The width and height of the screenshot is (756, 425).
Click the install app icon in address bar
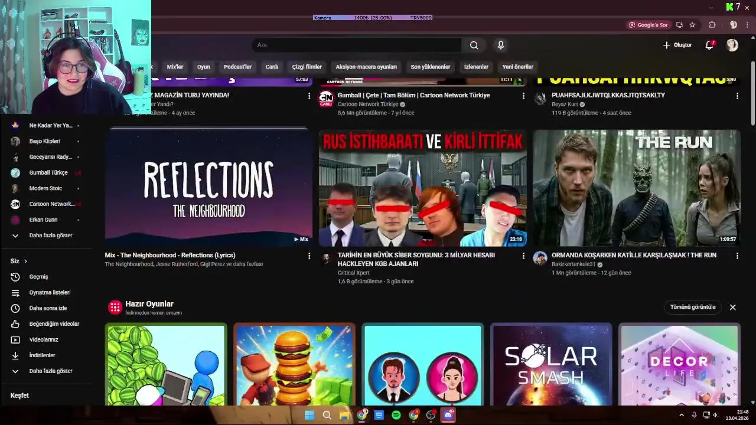click(x=680, y=25)
